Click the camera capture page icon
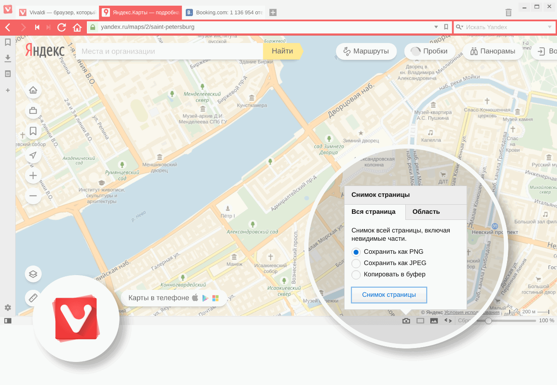Viewport: 557px width, 385px height. click(406, 321)
